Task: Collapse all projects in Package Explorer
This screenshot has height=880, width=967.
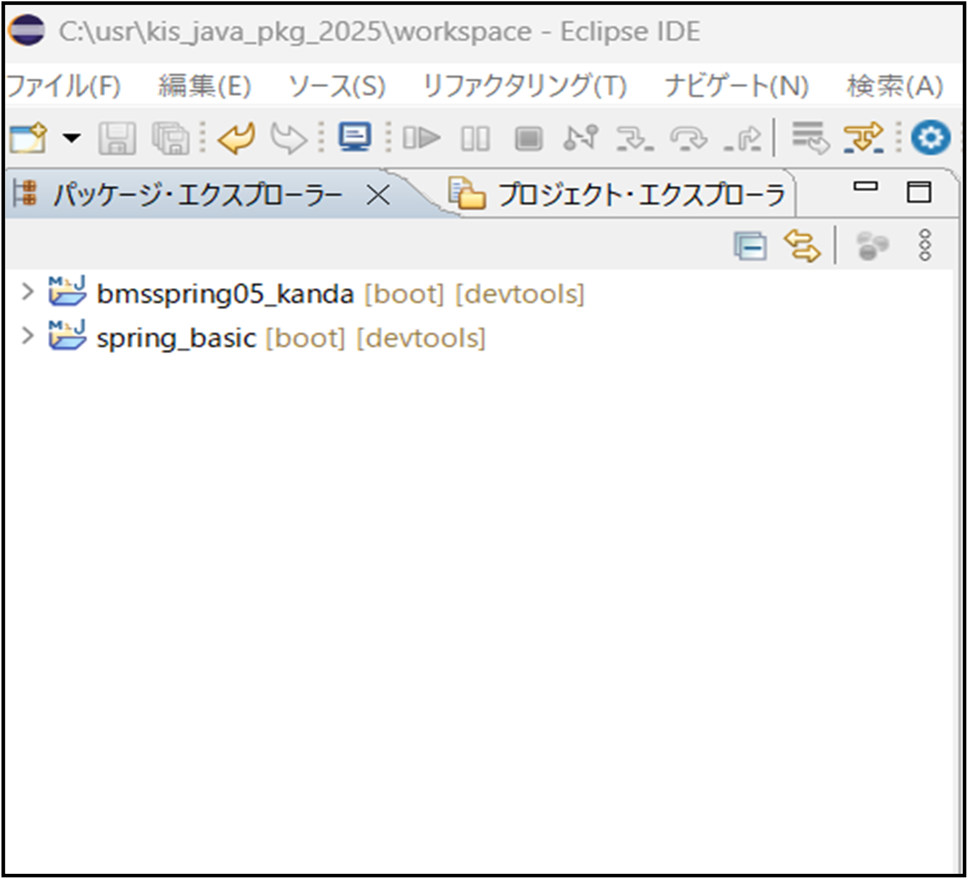Action: tap(750, 247)
